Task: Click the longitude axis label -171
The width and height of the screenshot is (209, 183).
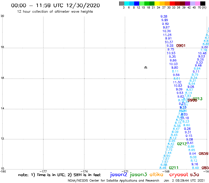Action: pos(125,171)
